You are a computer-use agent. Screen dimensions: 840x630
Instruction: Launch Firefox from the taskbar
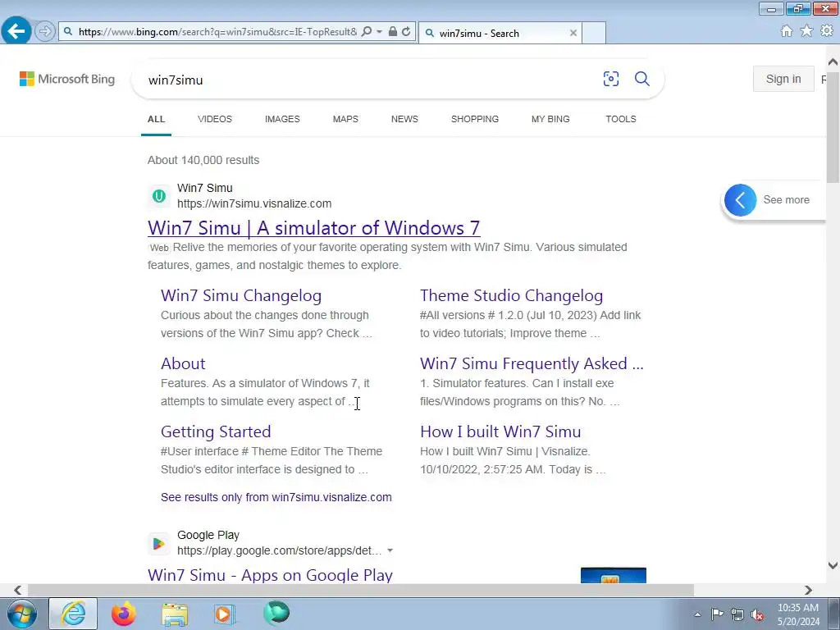click(124, 614)
